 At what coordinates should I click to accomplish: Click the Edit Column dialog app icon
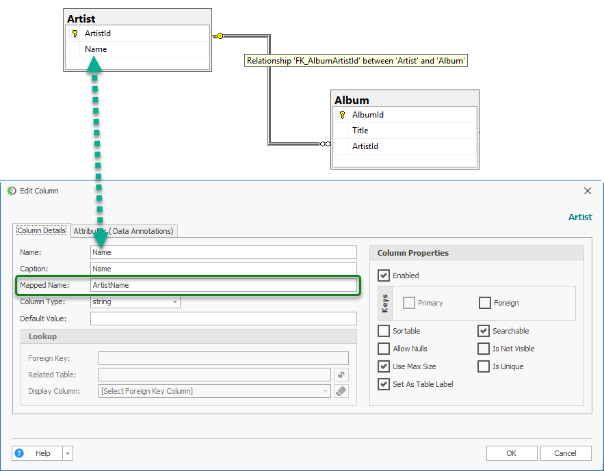(x=12, y=191)
